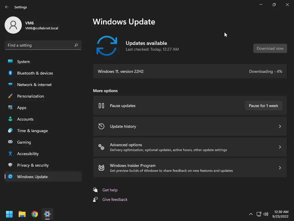Click the Network wifi icon in sidebar
This screenshot has width=294, height=221.
pos(10,84)
